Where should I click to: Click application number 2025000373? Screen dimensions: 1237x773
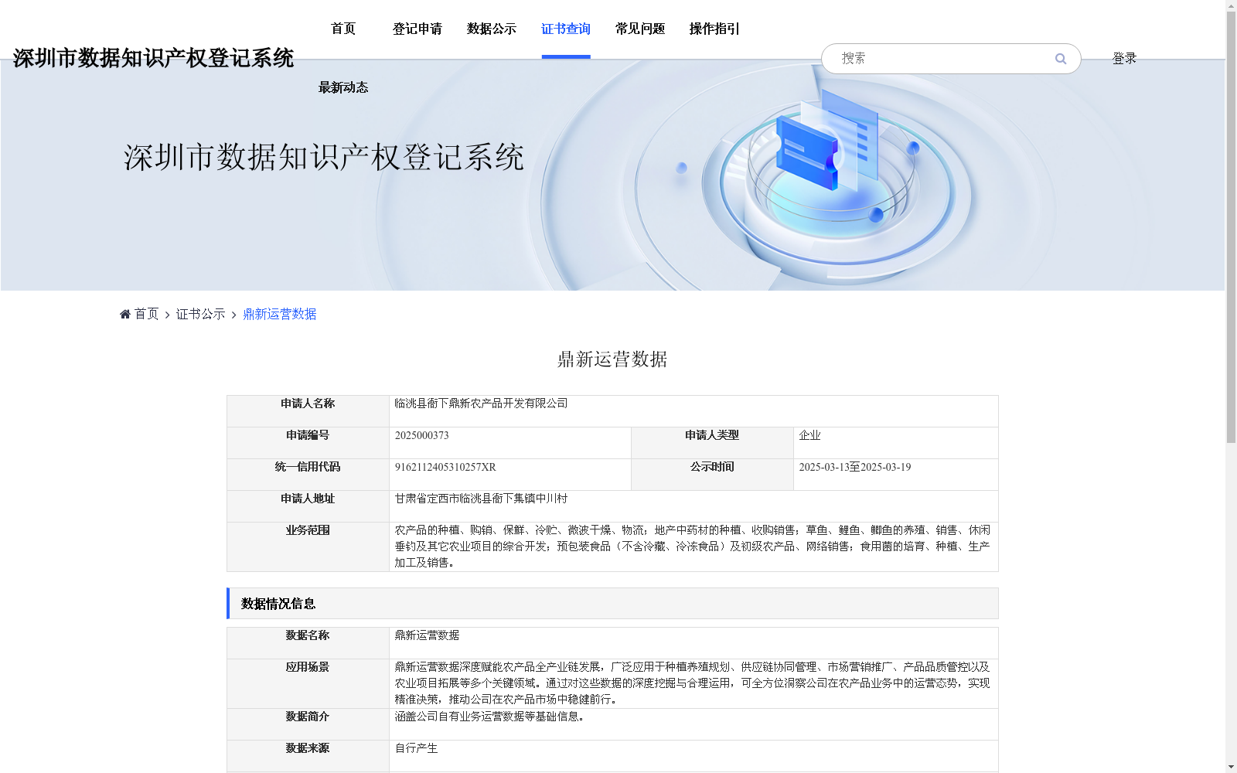tap(421, 435)
